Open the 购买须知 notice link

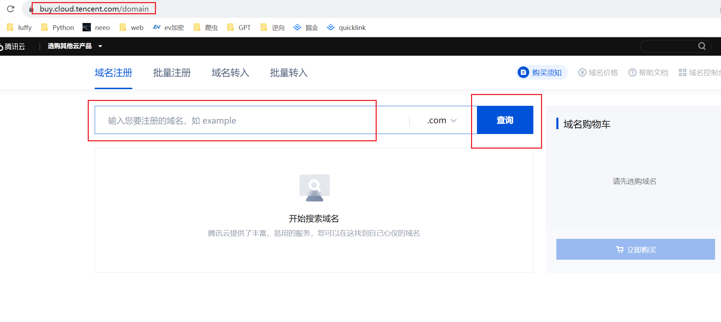click(x=541, y=72)
